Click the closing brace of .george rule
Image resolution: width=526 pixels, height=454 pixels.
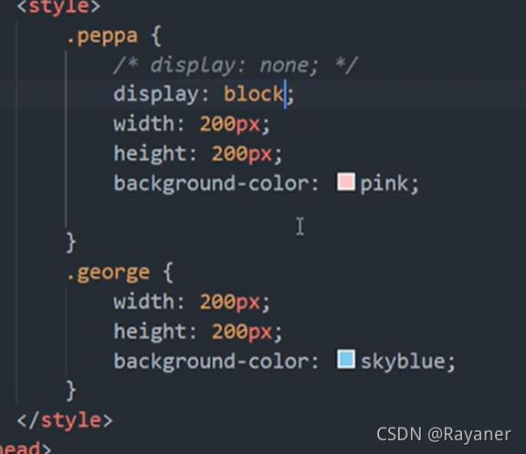pos(71,391)
